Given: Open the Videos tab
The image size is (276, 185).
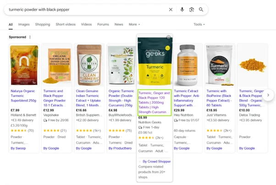Looking at the screenshot, I should [87, 24].
